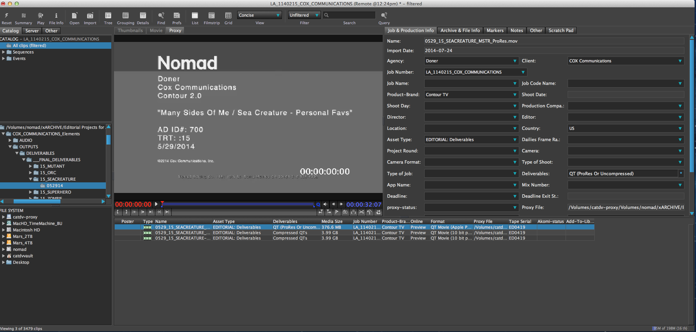
Task: Collapse the OUTPUTS folder
Action: pyautogui.click(x=10, y=147)
